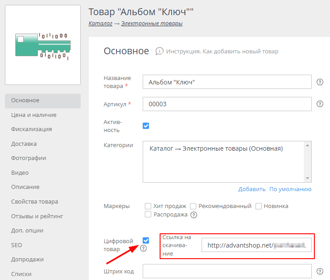The image size is (330, 280).
Task: Click Добавить link under categories
Action: tap(252, 189)
